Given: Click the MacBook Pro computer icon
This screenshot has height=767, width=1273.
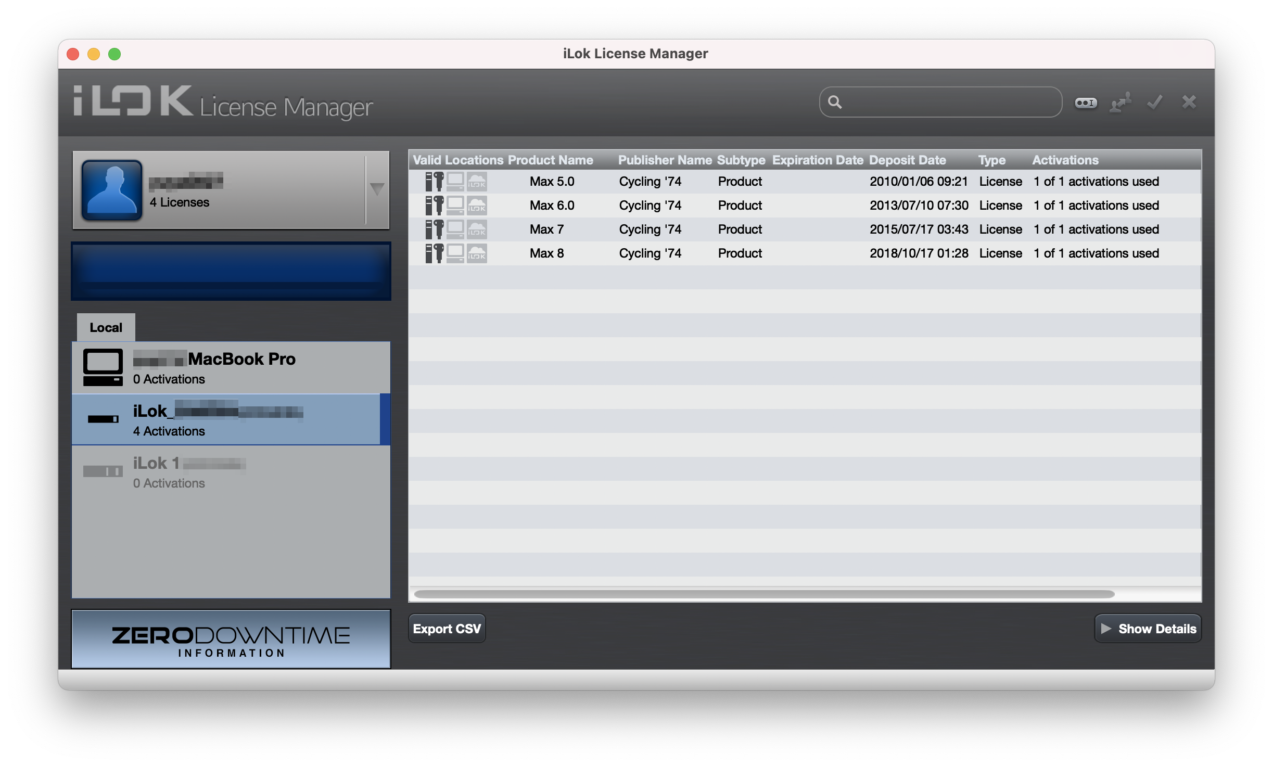Looking at the screenshot, I should pos(103,367).
